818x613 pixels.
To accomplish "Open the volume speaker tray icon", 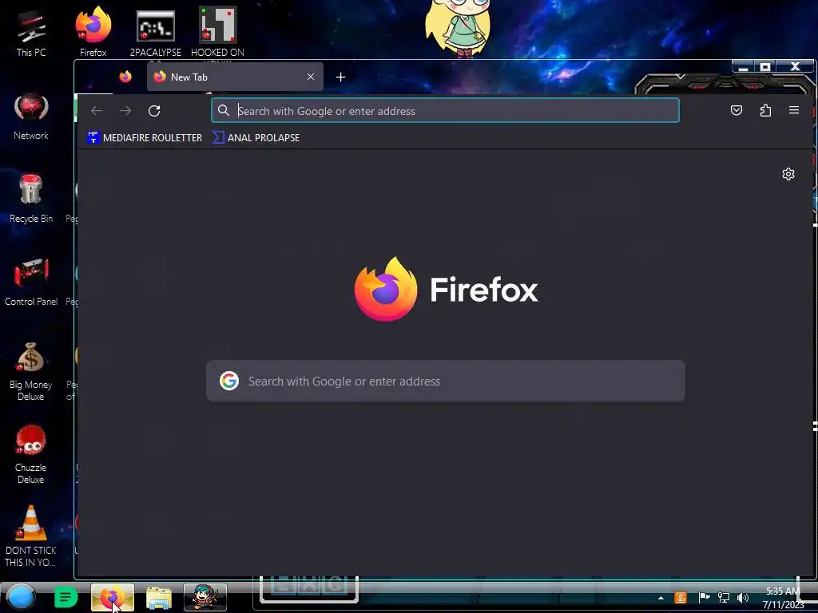I will click(743, 597).
